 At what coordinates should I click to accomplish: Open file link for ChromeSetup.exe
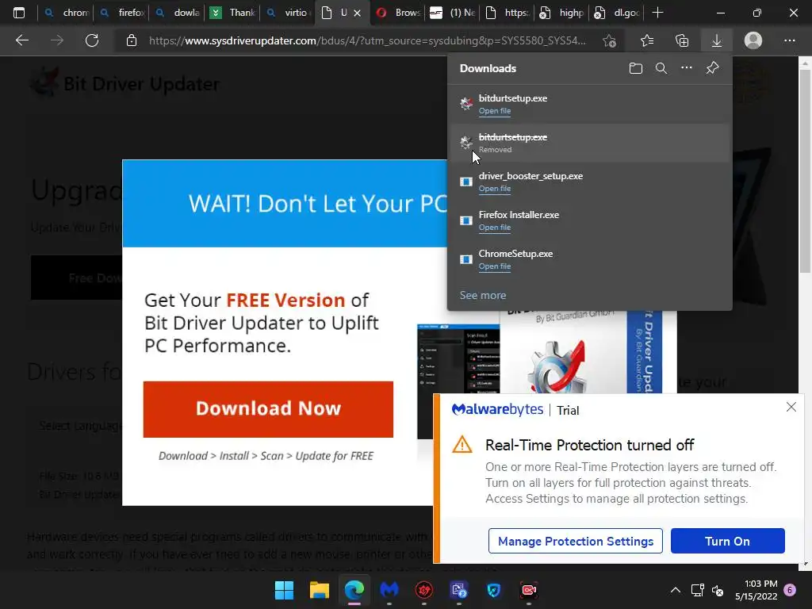(495, 266)
